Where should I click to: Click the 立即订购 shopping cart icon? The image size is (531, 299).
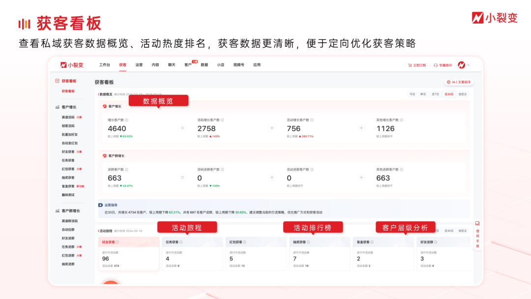(410, 65)
